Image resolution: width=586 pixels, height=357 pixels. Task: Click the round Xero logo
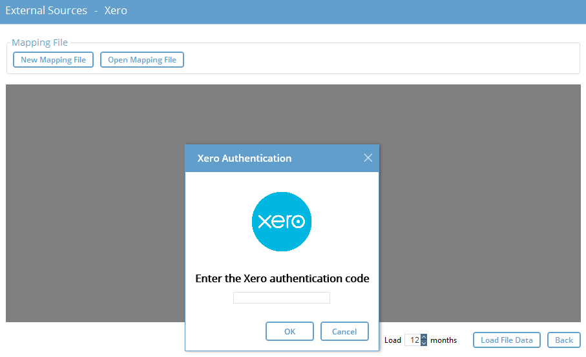pyautogui.click(x=282, y=222)
